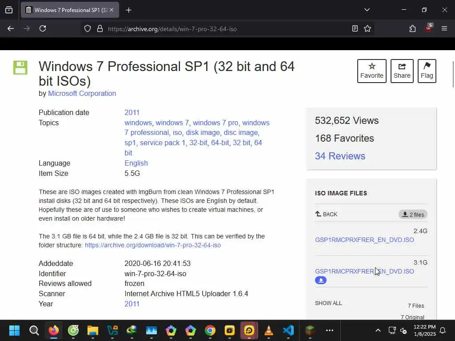
Task: Click the blue download badge icon
Action: [x=321, y=280]
